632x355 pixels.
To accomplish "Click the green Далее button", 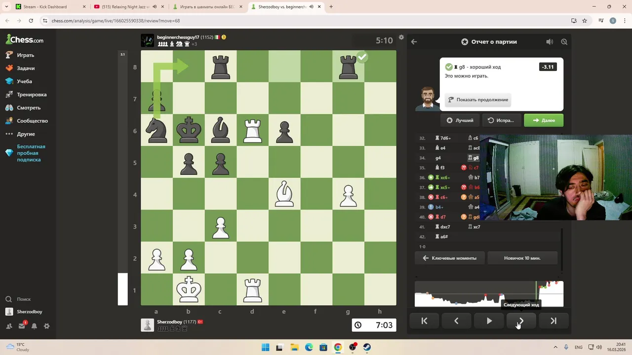I will point(544,120).
